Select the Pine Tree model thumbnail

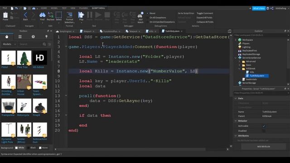coord(24,58)
